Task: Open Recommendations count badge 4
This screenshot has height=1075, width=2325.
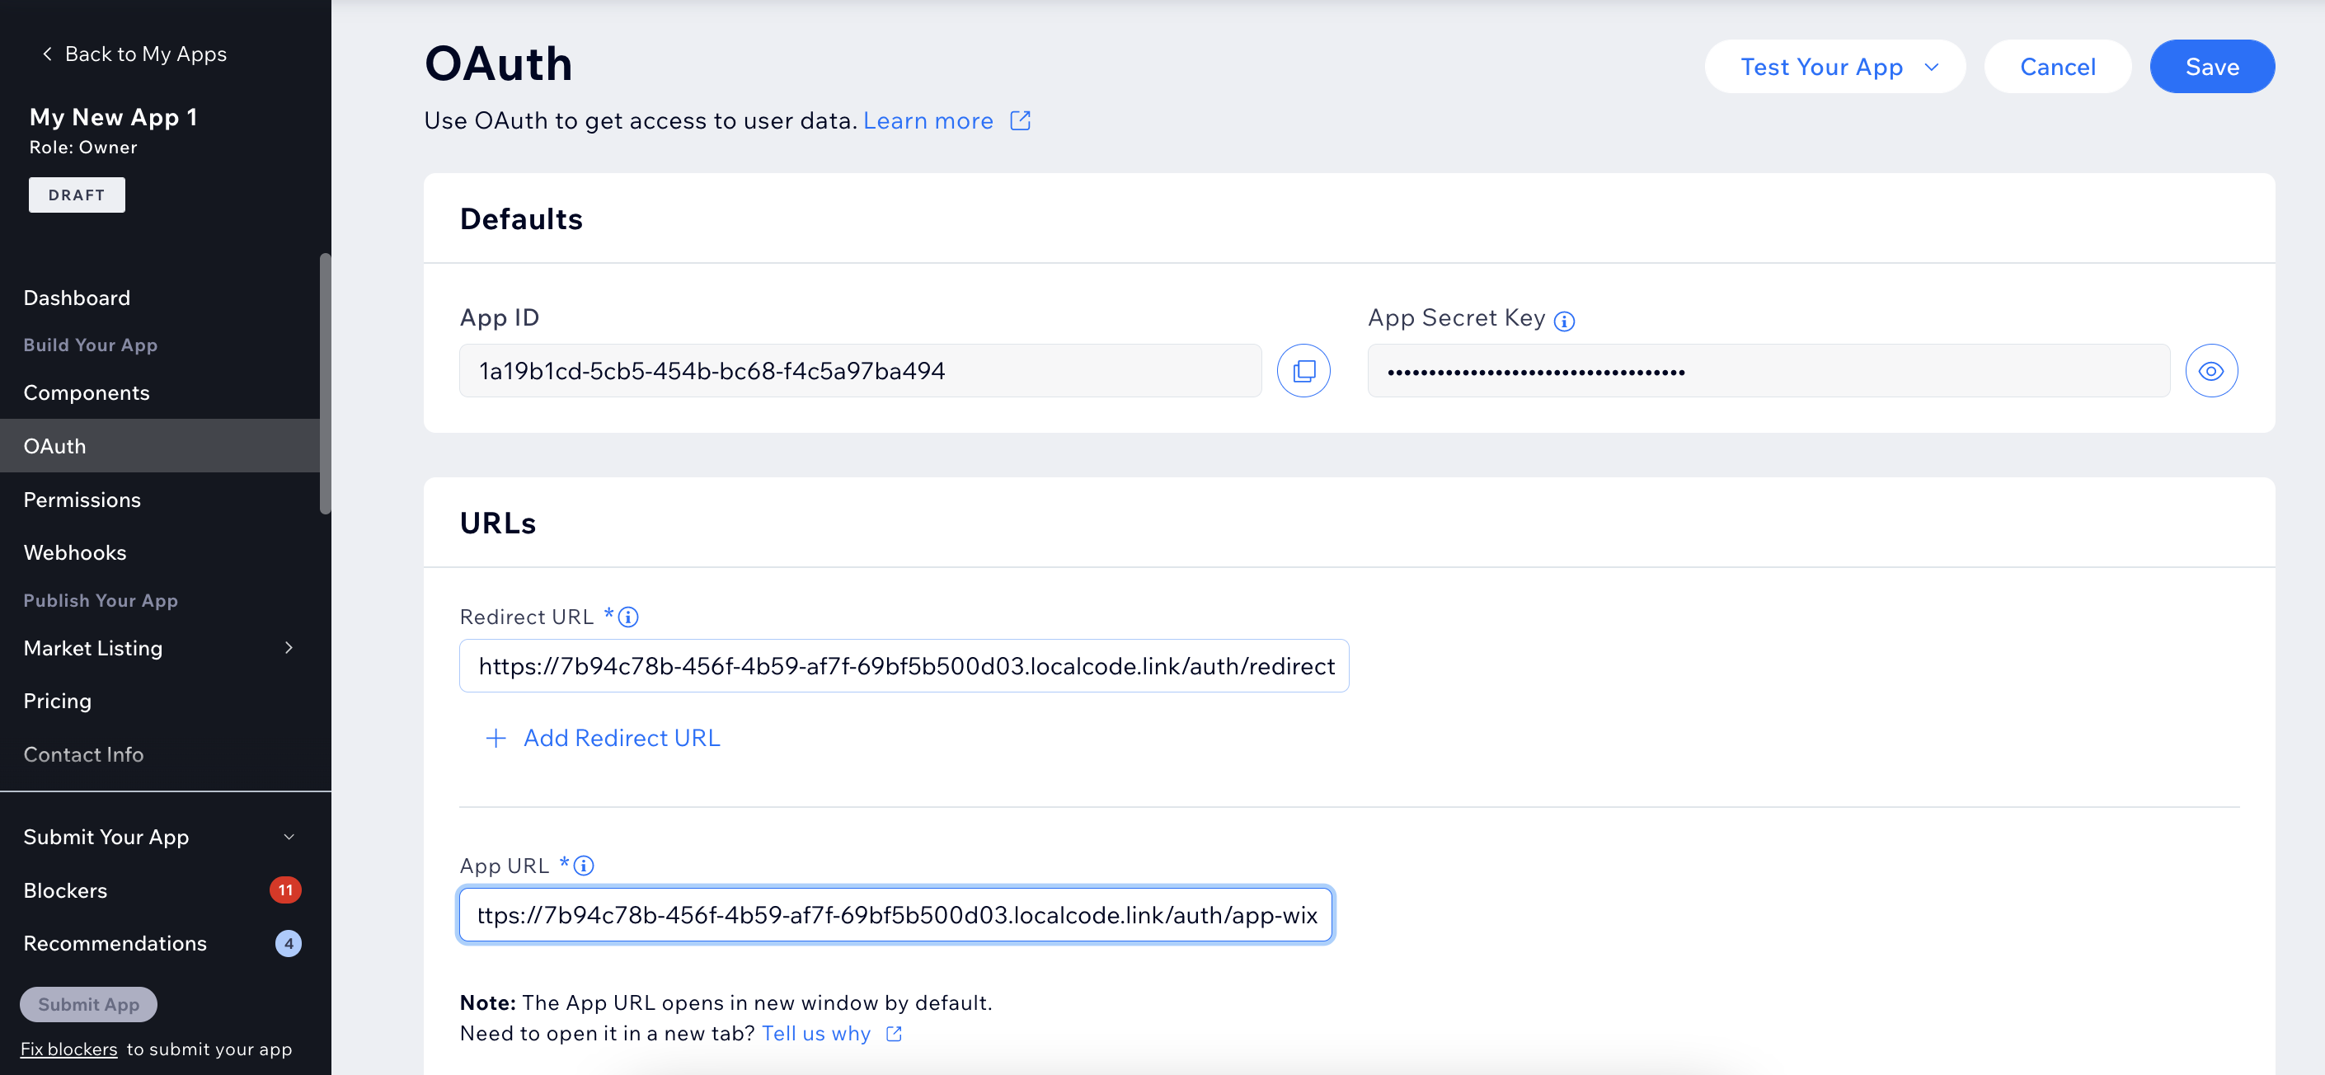Action: pyautogui.click(x=288, y=943)
